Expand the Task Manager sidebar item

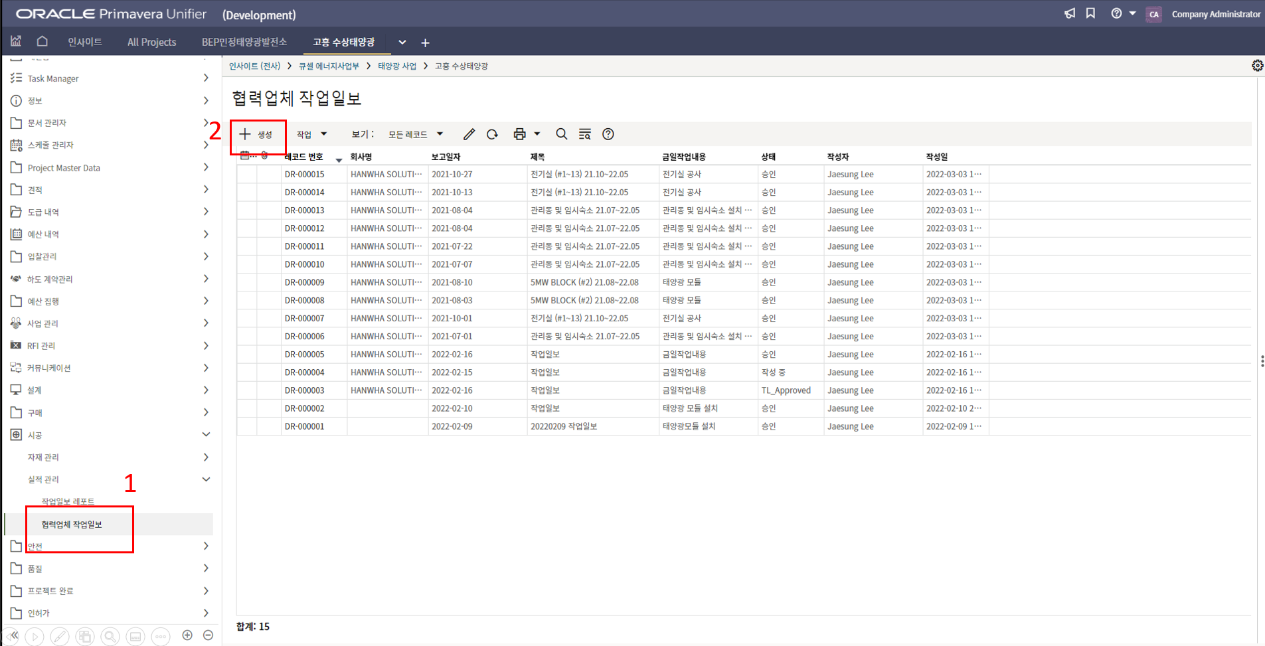click(206, 78)
